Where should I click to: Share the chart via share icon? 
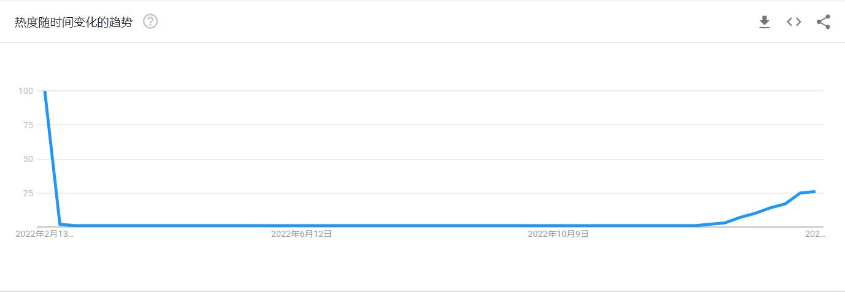pos(824,23)
